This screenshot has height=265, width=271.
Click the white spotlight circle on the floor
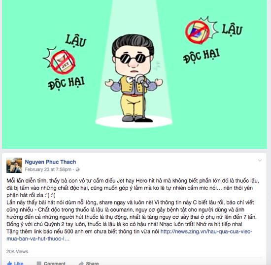(134, 122)
